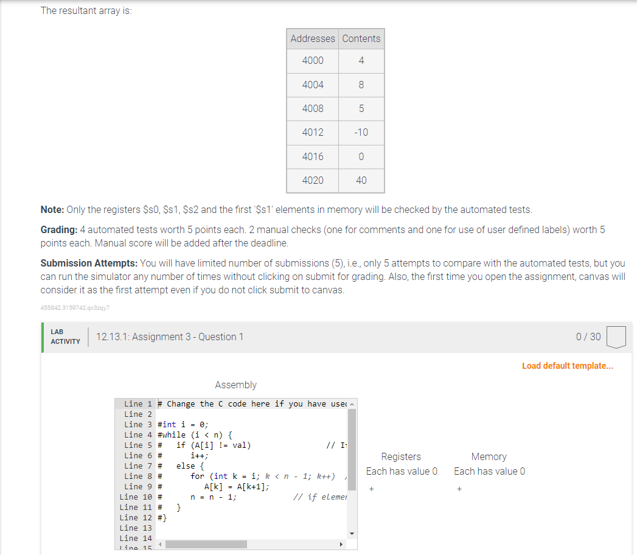Screen dimensions: 637x555
Task: Click the bookmark icon next to the 0/30 score
Action: pyautogui.click(x=616, y=336)
